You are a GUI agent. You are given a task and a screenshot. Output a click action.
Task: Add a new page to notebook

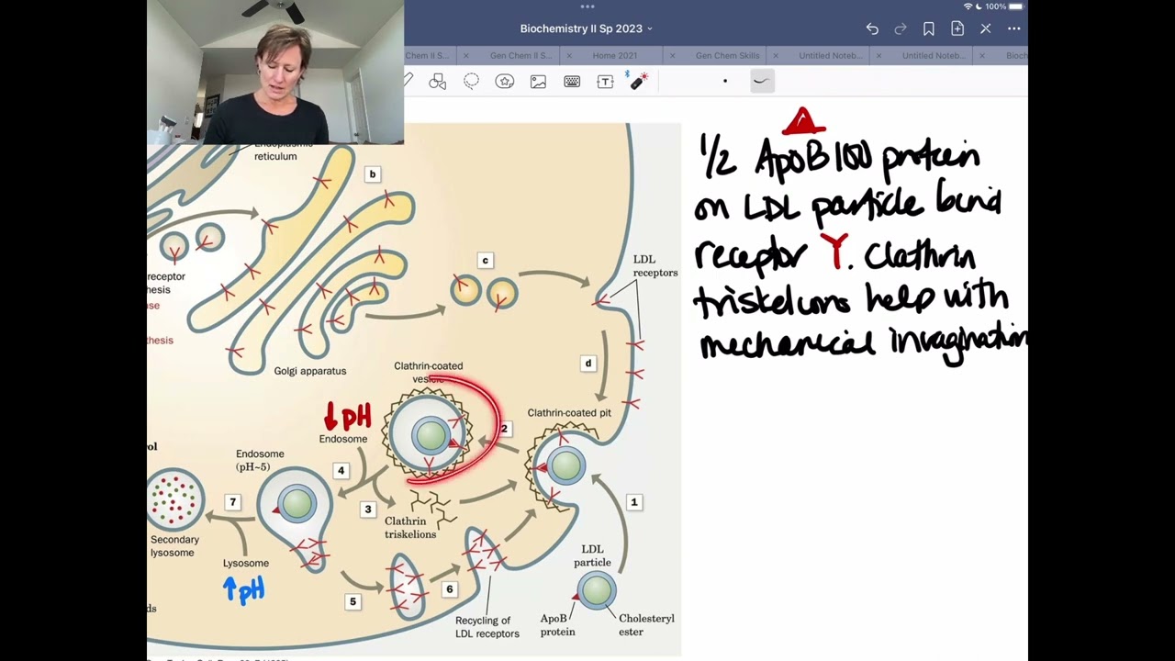957,28
